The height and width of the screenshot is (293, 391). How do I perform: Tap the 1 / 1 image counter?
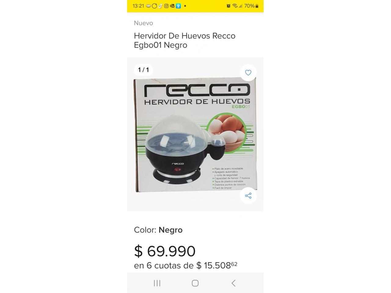click(x=143, y=70)
